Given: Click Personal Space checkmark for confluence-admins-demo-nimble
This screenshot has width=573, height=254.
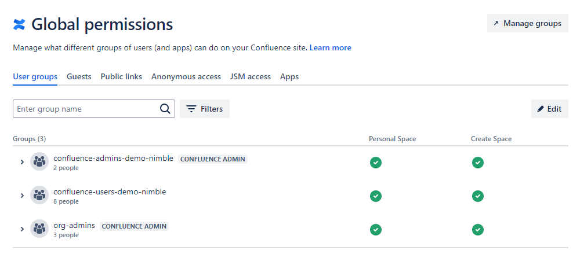Looking at the screenshot, I should [375, 163].
